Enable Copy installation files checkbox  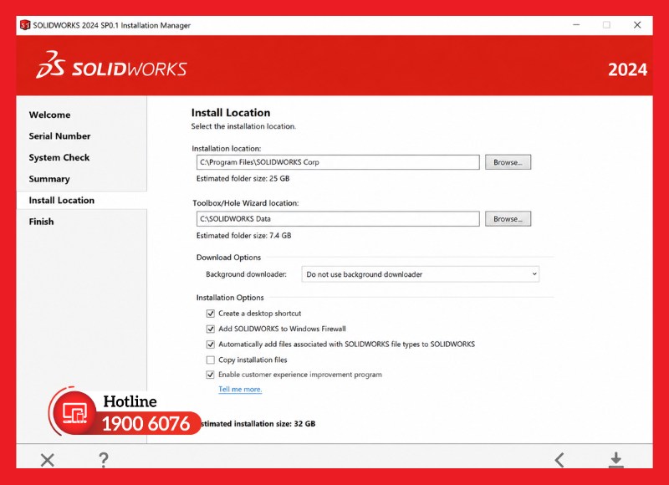pos(211,360)
